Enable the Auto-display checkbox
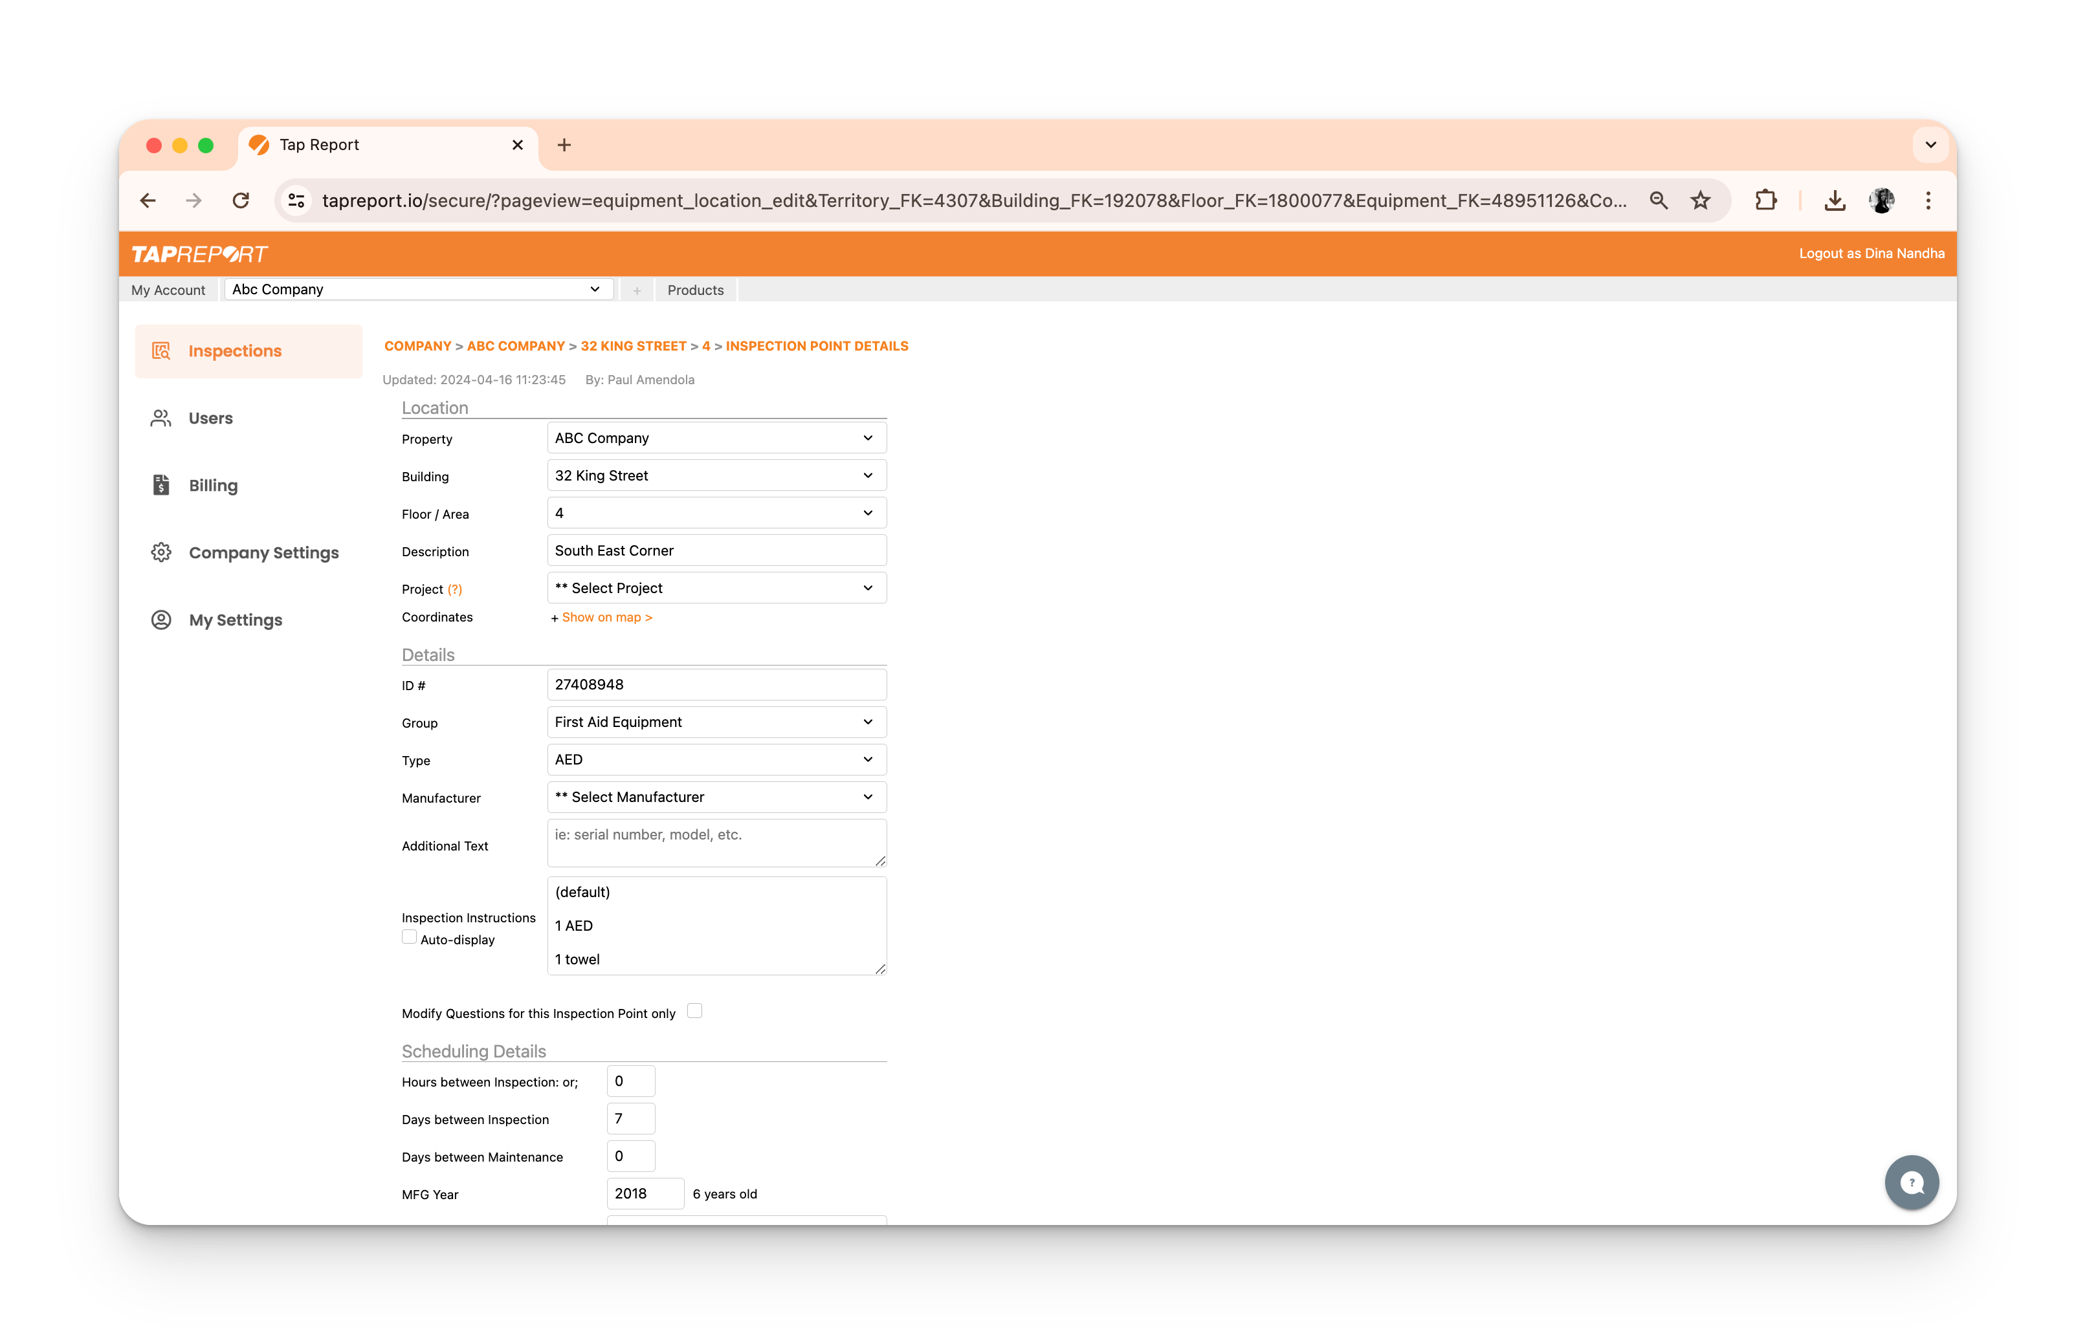 (409, 937)
